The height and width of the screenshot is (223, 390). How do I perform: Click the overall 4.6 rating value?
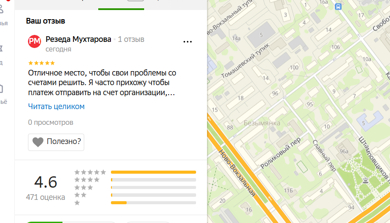46,182
